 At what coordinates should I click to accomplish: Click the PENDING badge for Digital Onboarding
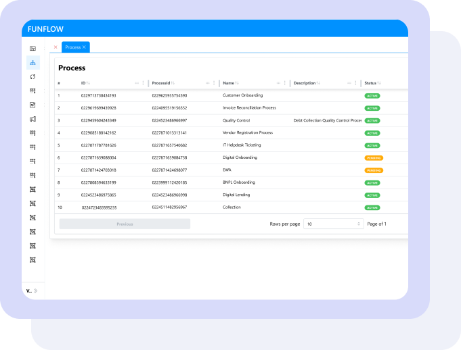tap(374, 157)
